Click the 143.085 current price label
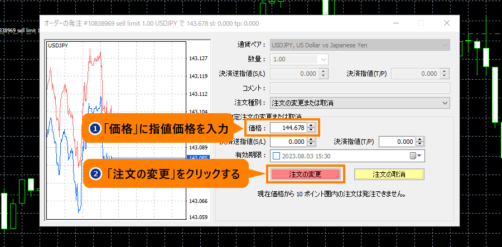The width and height of the screenshot is (502, 247). (x=198, y=157)
